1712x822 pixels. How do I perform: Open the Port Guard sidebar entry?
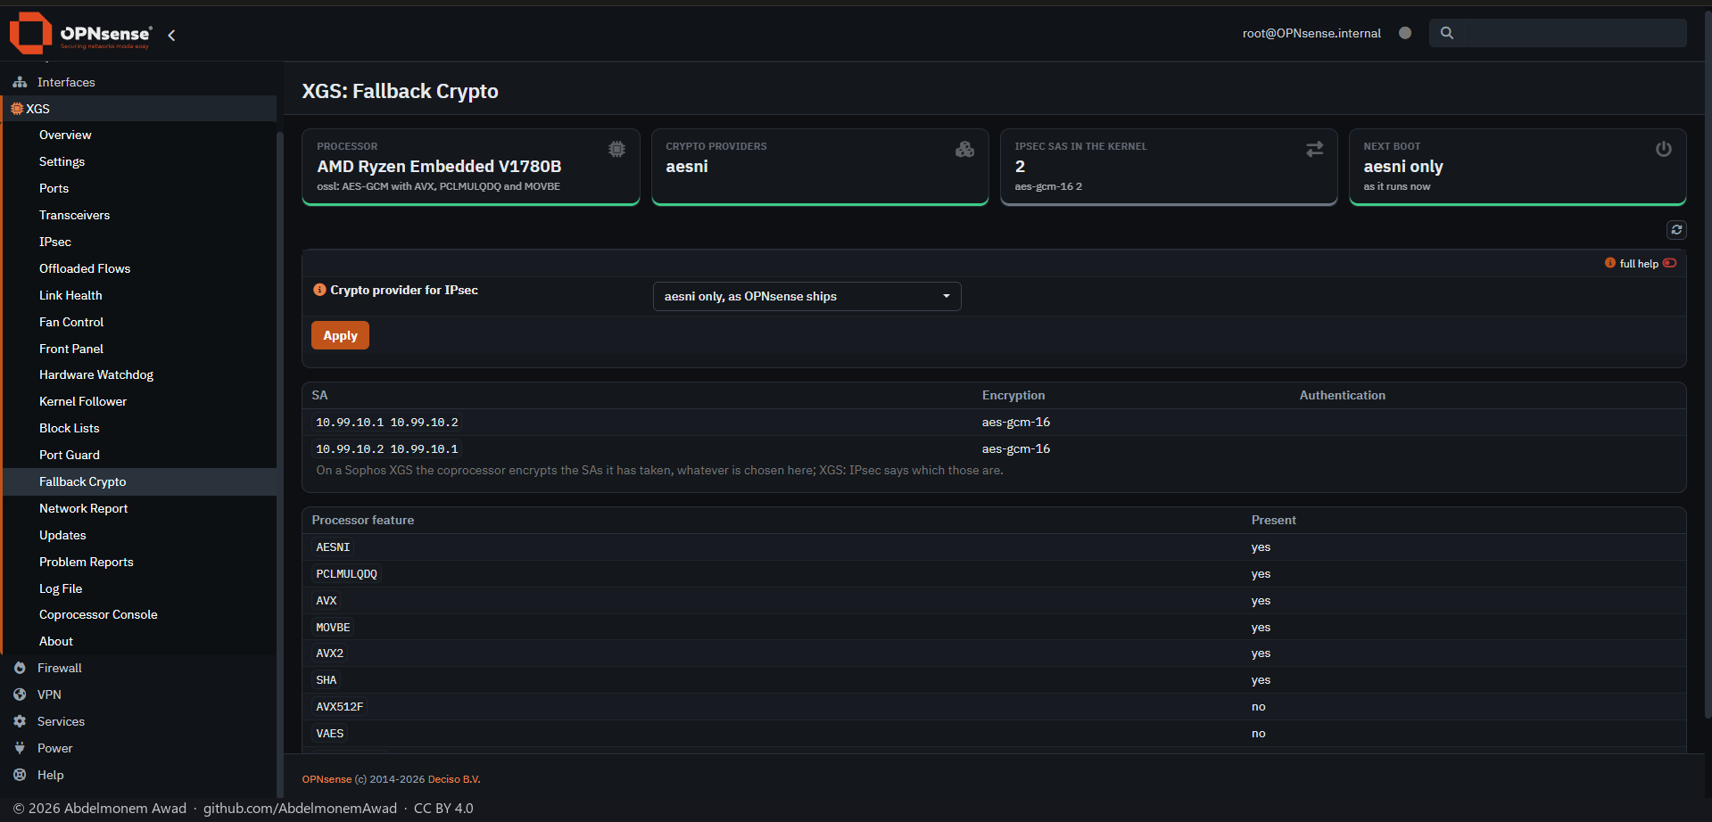[x=70, y=455]
